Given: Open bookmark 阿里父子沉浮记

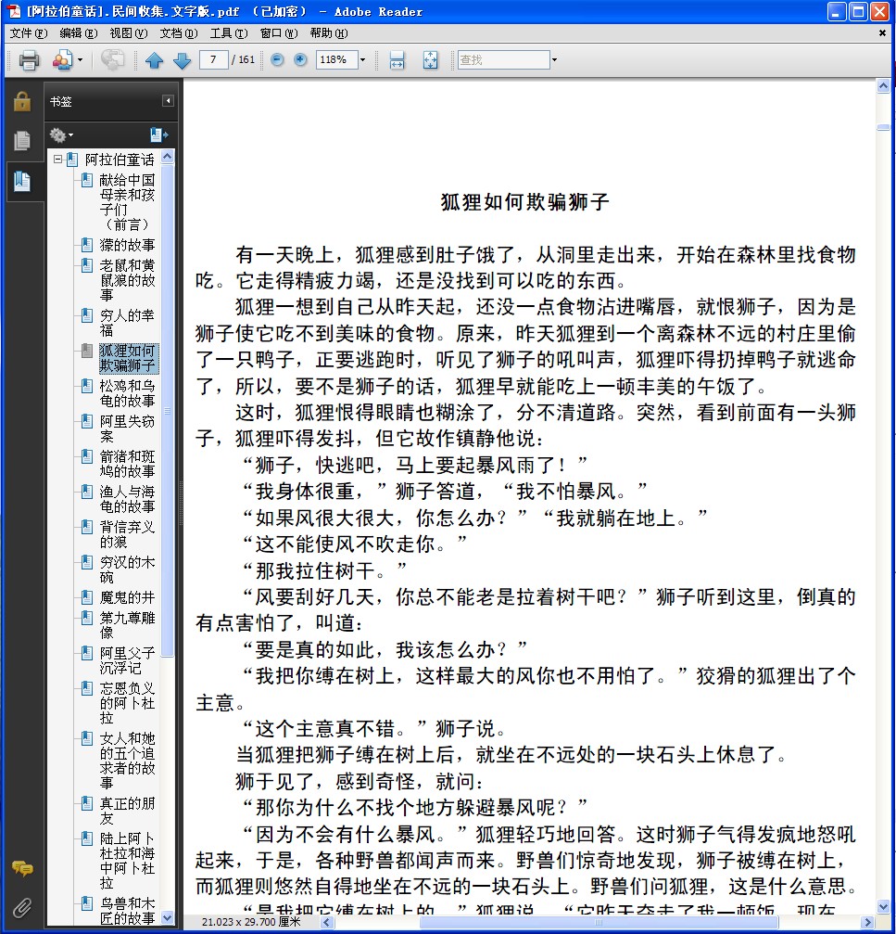Looking at the screenshot, I should point(127,660).
